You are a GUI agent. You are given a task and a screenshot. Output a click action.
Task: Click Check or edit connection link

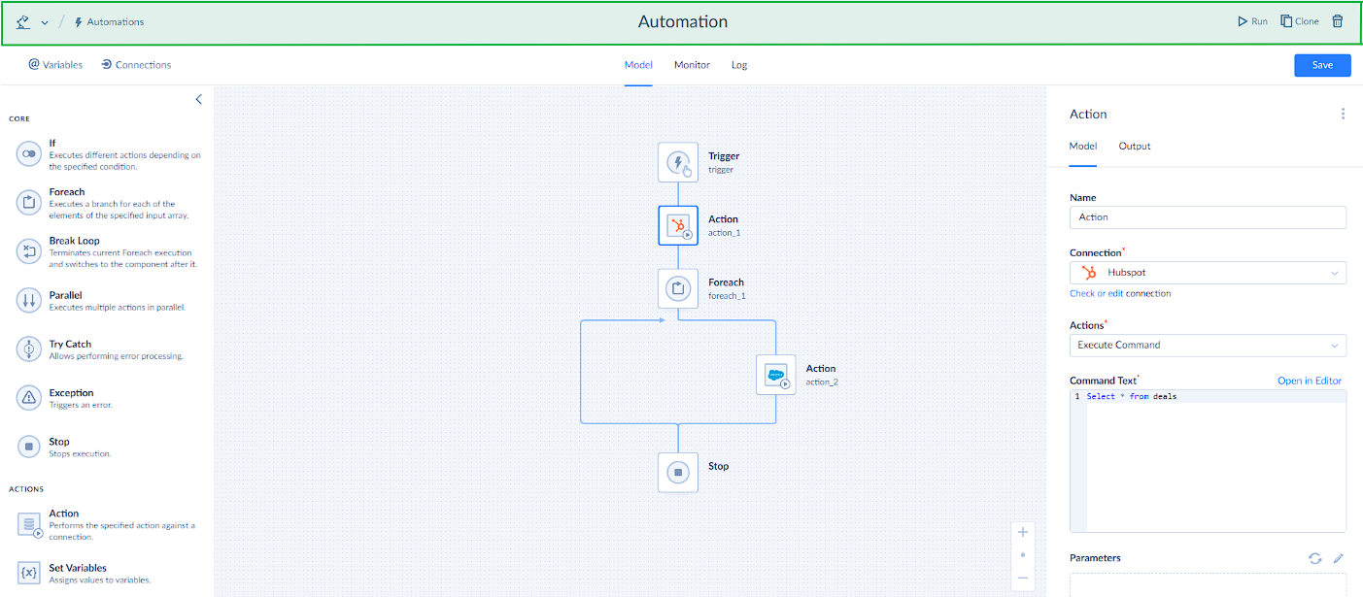click(1120, 293)
